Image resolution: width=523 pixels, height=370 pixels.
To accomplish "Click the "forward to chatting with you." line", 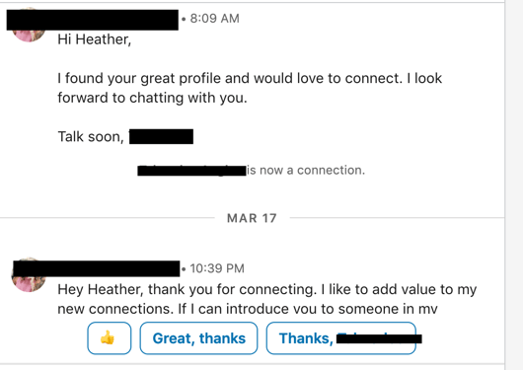I will [152, 98].
